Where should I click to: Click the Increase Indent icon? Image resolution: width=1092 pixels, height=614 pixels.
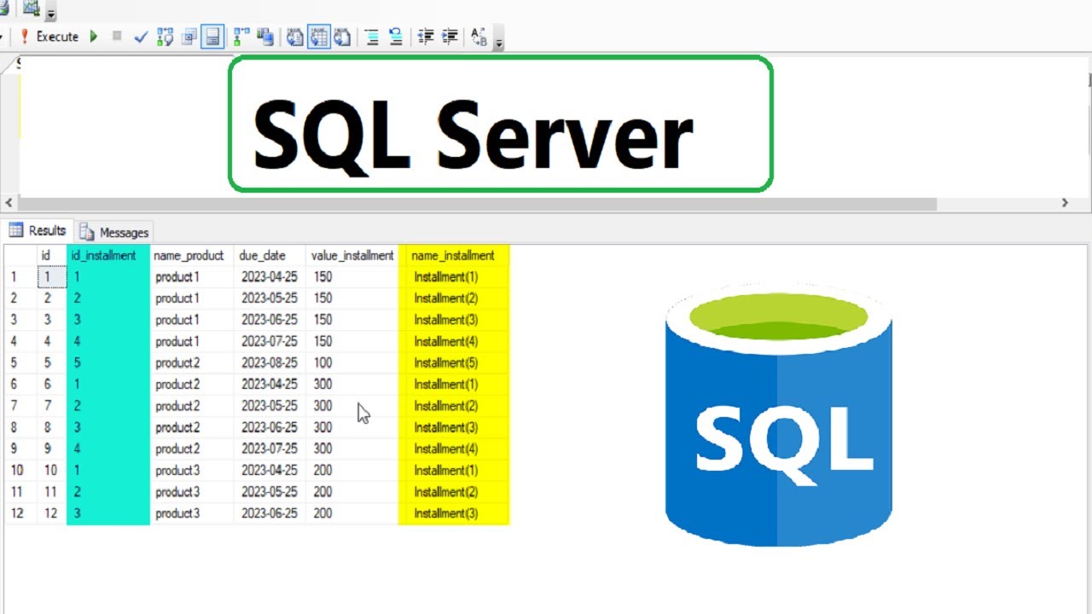pos(449,37)
